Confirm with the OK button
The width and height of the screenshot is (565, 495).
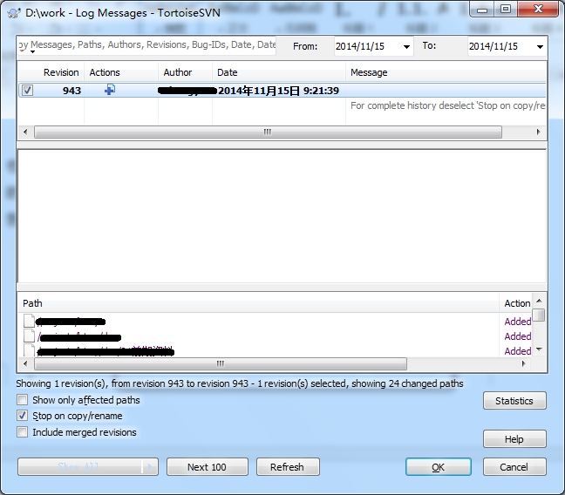click(439, 467)
